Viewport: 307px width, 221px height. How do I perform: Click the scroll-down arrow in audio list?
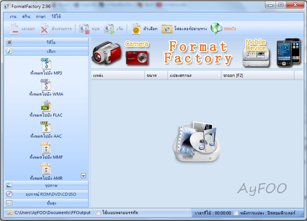tap(84, 175)
